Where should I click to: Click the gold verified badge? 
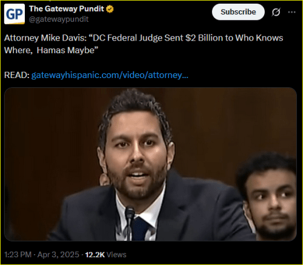coord(110,9)
